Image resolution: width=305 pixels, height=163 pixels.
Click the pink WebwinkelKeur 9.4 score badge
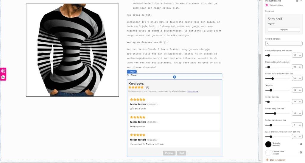[x=3, y=74]
